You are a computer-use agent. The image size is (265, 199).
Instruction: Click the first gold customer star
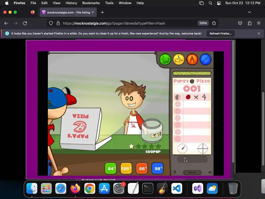coord(131,146)
